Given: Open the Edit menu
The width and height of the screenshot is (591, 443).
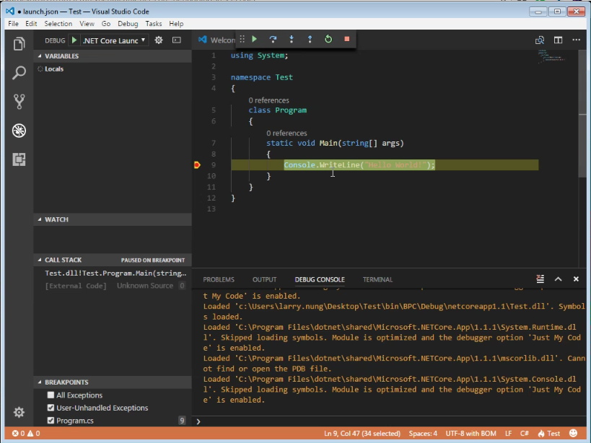Looking at the screenshot, I should (x=31, y=23).
